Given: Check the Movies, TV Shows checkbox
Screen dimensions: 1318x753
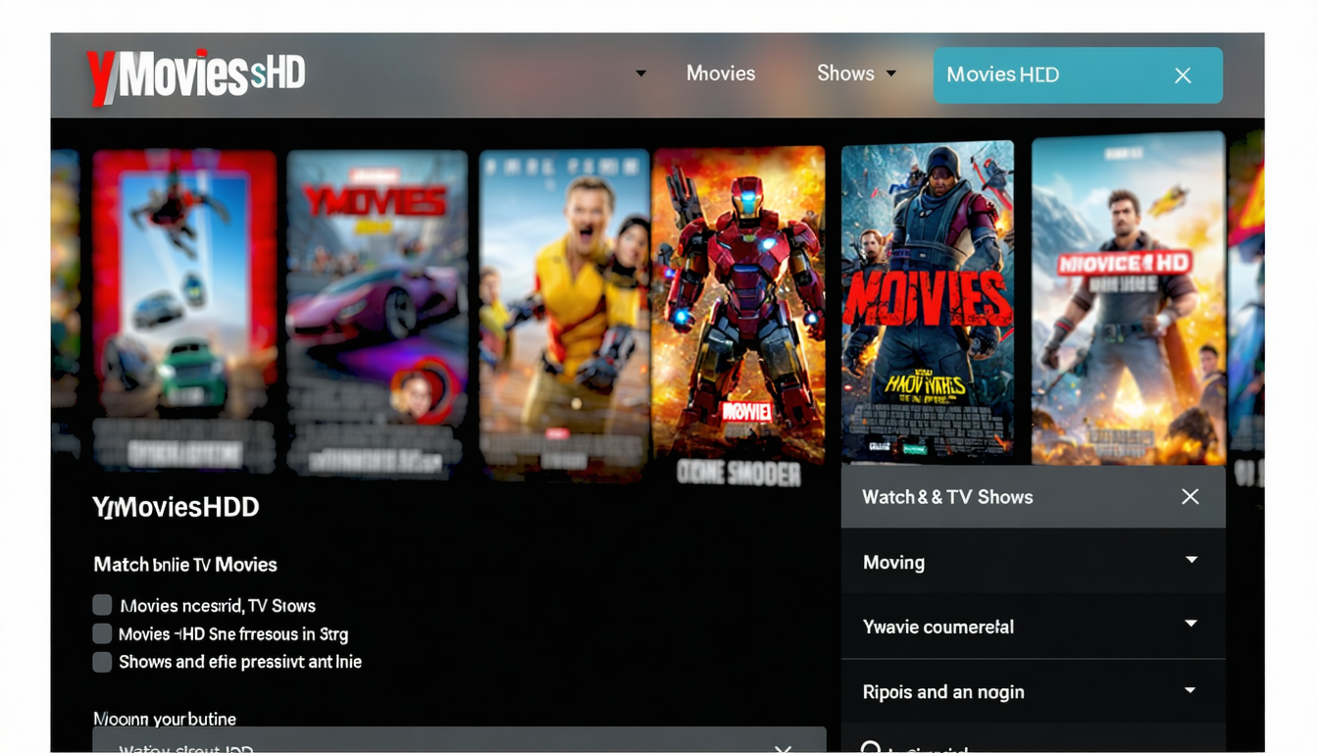Looking at the screenshot, I should click(x=102, y=605).
